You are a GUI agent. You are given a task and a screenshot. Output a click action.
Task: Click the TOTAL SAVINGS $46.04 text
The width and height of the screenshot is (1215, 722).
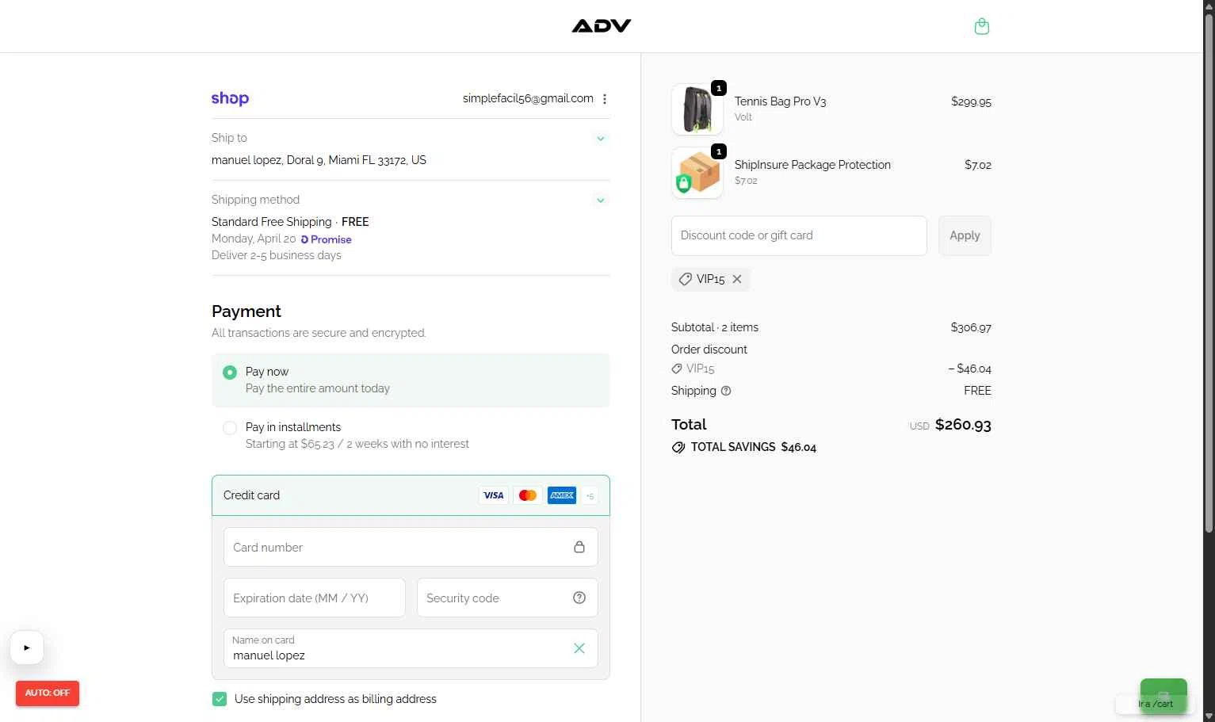[x=754, y=447]
